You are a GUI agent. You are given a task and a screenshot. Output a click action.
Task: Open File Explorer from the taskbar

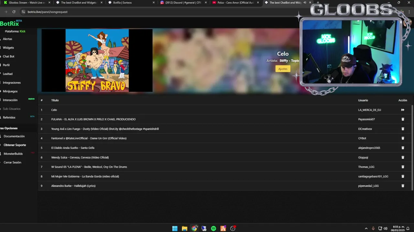tap(184, 228)
